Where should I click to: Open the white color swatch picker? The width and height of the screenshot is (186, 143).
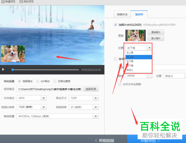pos(150,76)
